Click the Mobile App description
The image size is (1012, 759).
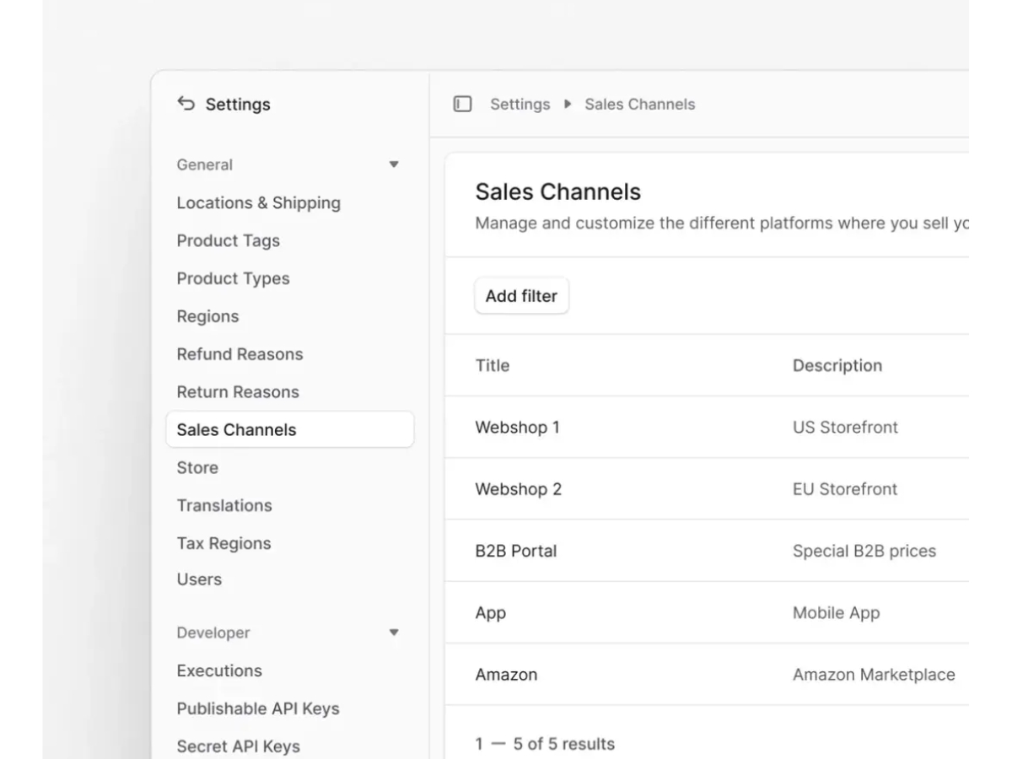tap(836, 613)
